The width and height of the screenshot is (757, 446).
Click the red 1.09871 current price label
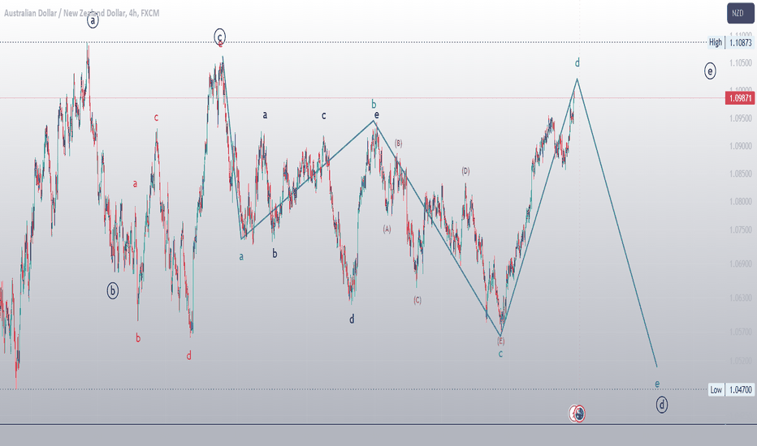tap(740, 98)
